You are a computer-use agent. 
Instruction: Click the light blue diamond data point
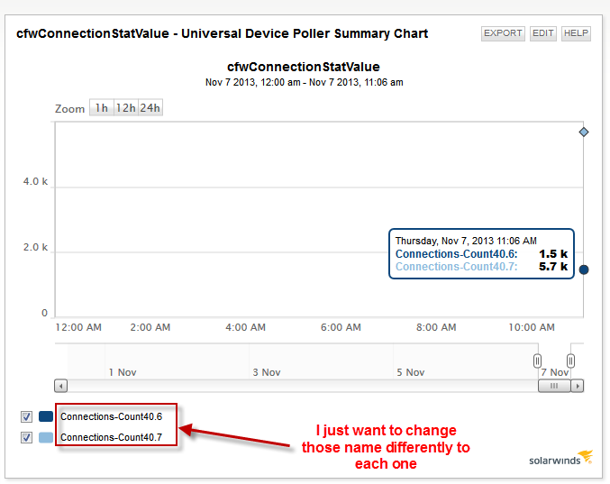584,132
